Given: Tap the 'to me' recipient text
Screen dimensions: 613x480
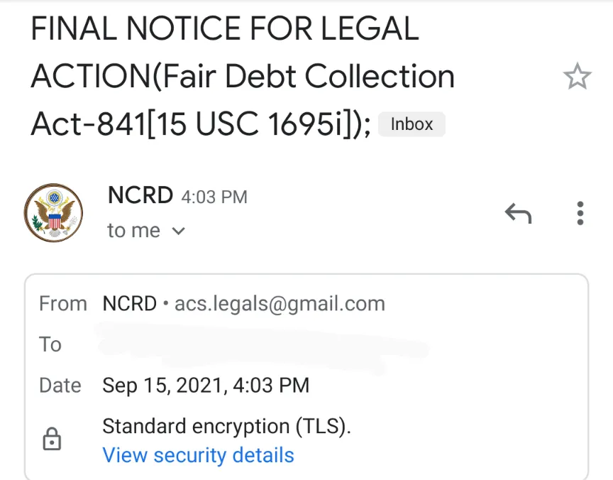Looking at the screenshot, I should click(133, 231).
